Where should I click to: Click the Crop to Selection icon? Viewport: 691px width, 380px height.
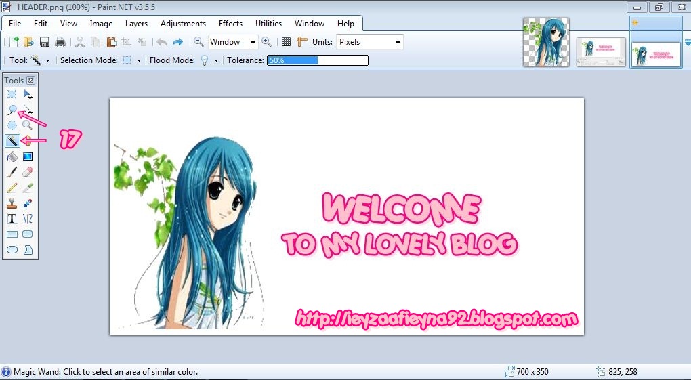tap(127, 42)
